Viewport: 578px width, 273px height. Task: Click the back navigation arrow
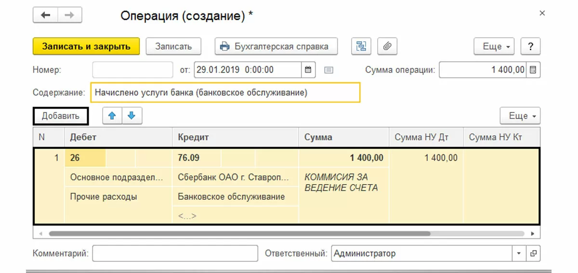coord(45,15)
